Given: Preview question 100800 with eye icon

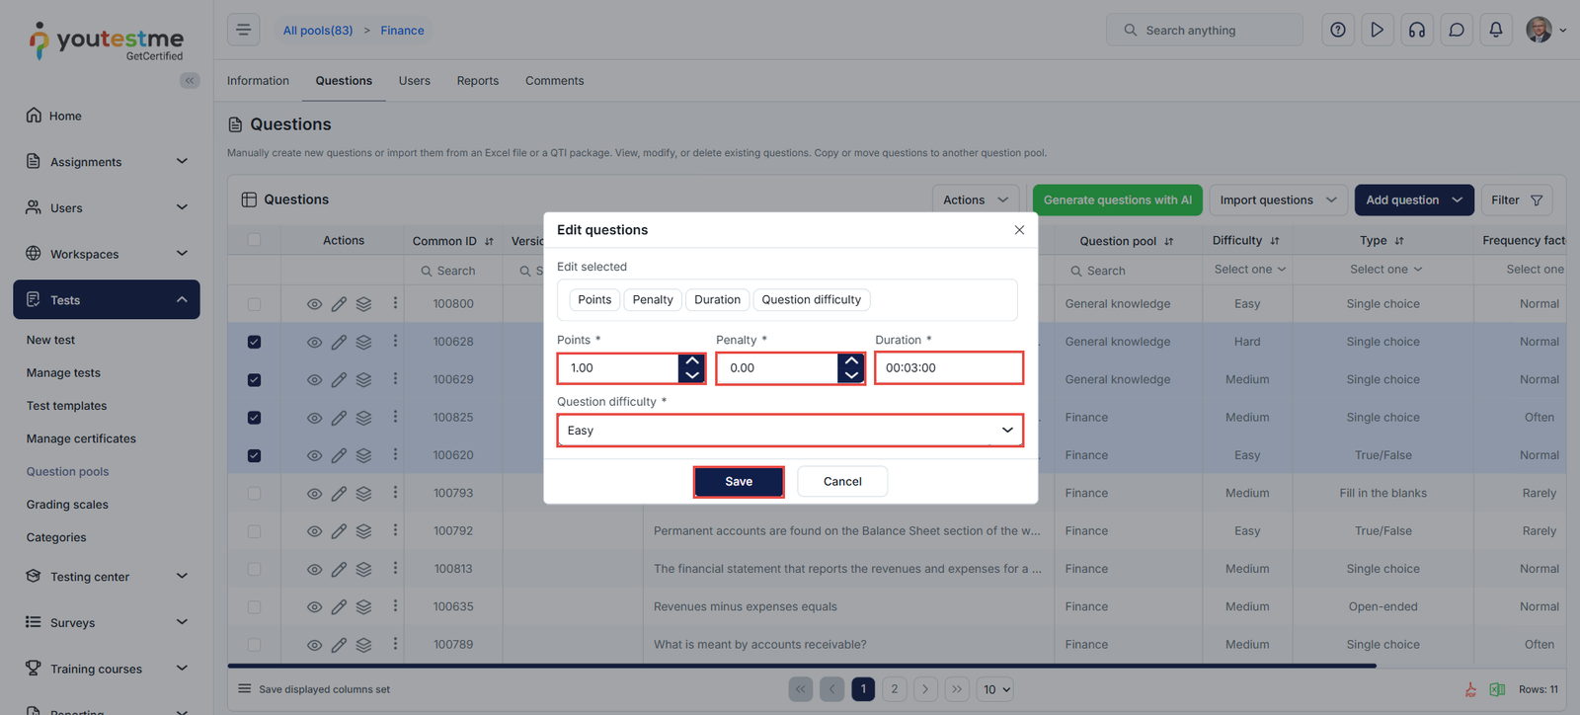Looking at the screenshot, I should (x=314, y=304).
